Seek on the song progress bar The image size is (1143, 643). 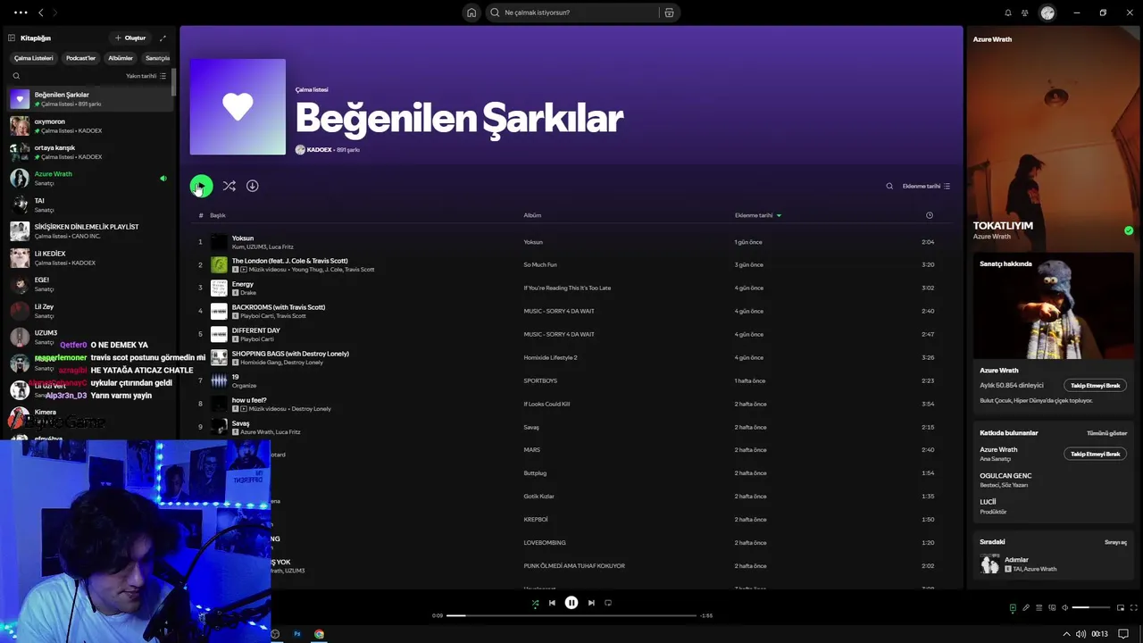tap(571, 615)
